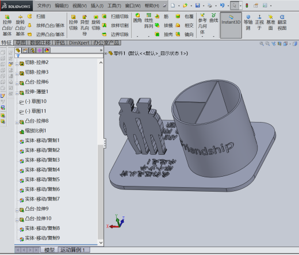This screenshot has width=299, height=255.
Task: Select the Linear Pattern tool (线性阵列)
Action: click(x=149, y=21)
